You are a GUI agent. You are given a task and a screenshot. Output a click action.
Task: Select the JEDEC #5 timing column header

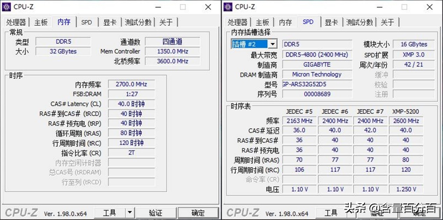(299, 111)
